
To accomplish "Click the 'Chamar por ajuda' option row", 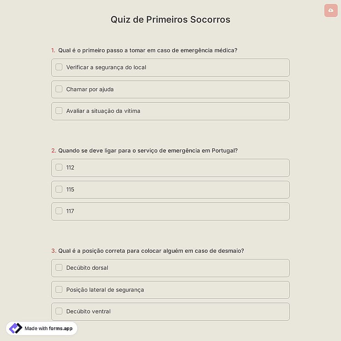I will (170, 89).
